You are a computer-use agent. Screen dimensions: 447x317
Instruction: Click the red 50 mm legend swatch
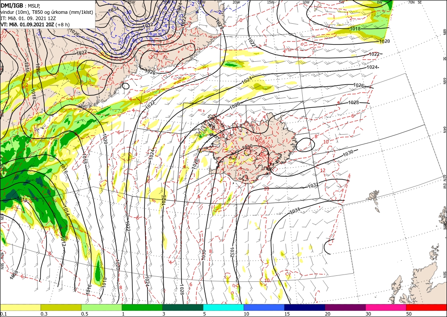pos(426,307)
